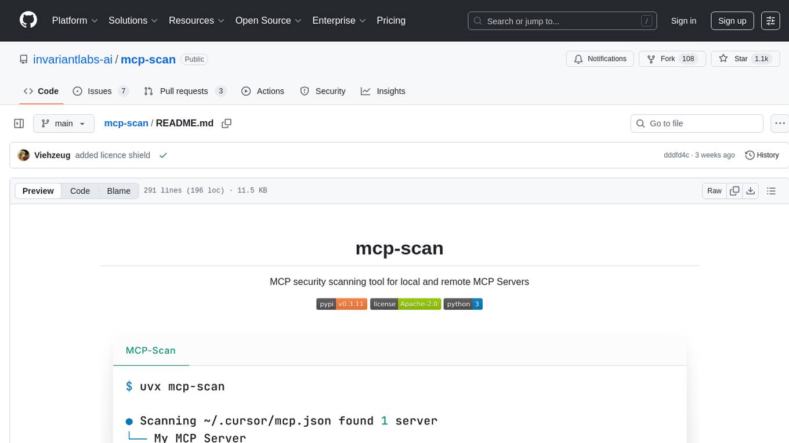This screenshot has width=789, height=443.
Task: Click the Sign in link
Action: (683, 21)
